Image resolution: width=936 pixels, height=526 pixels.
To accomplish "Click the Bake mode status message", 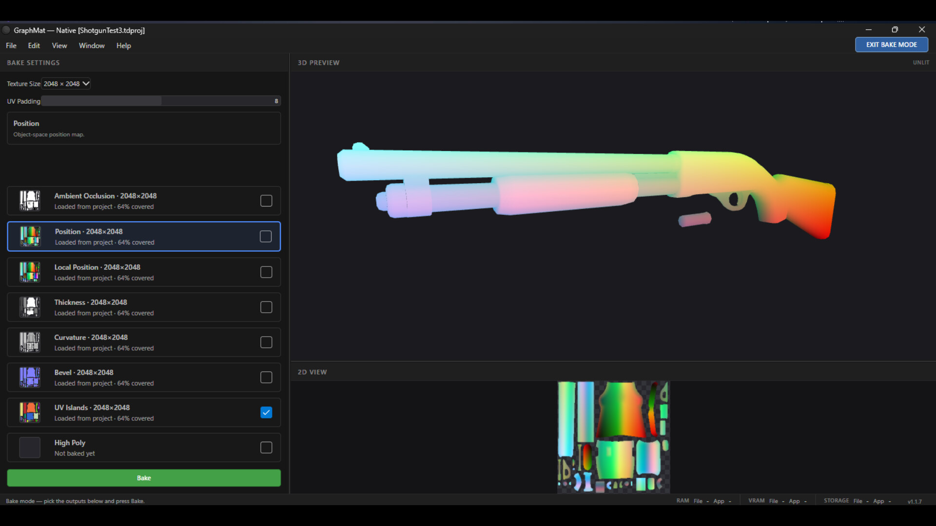I will pos(75,501).
